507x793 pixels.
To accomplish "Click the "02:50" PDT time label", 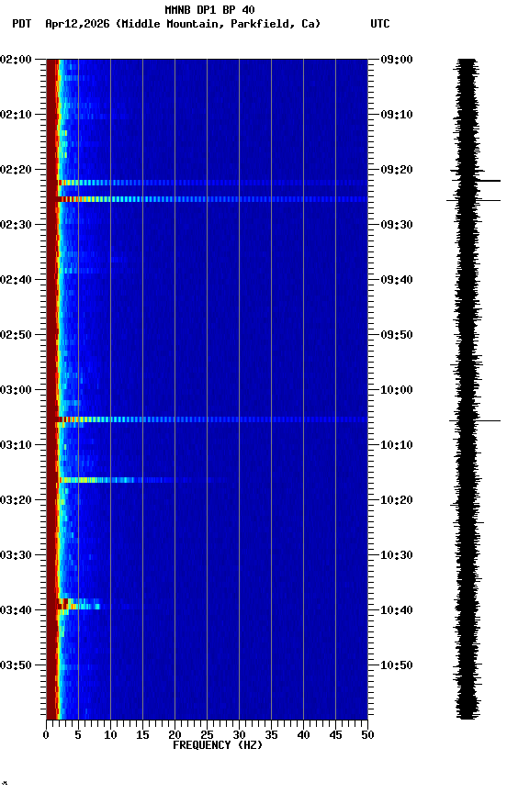I will point(16,335).
